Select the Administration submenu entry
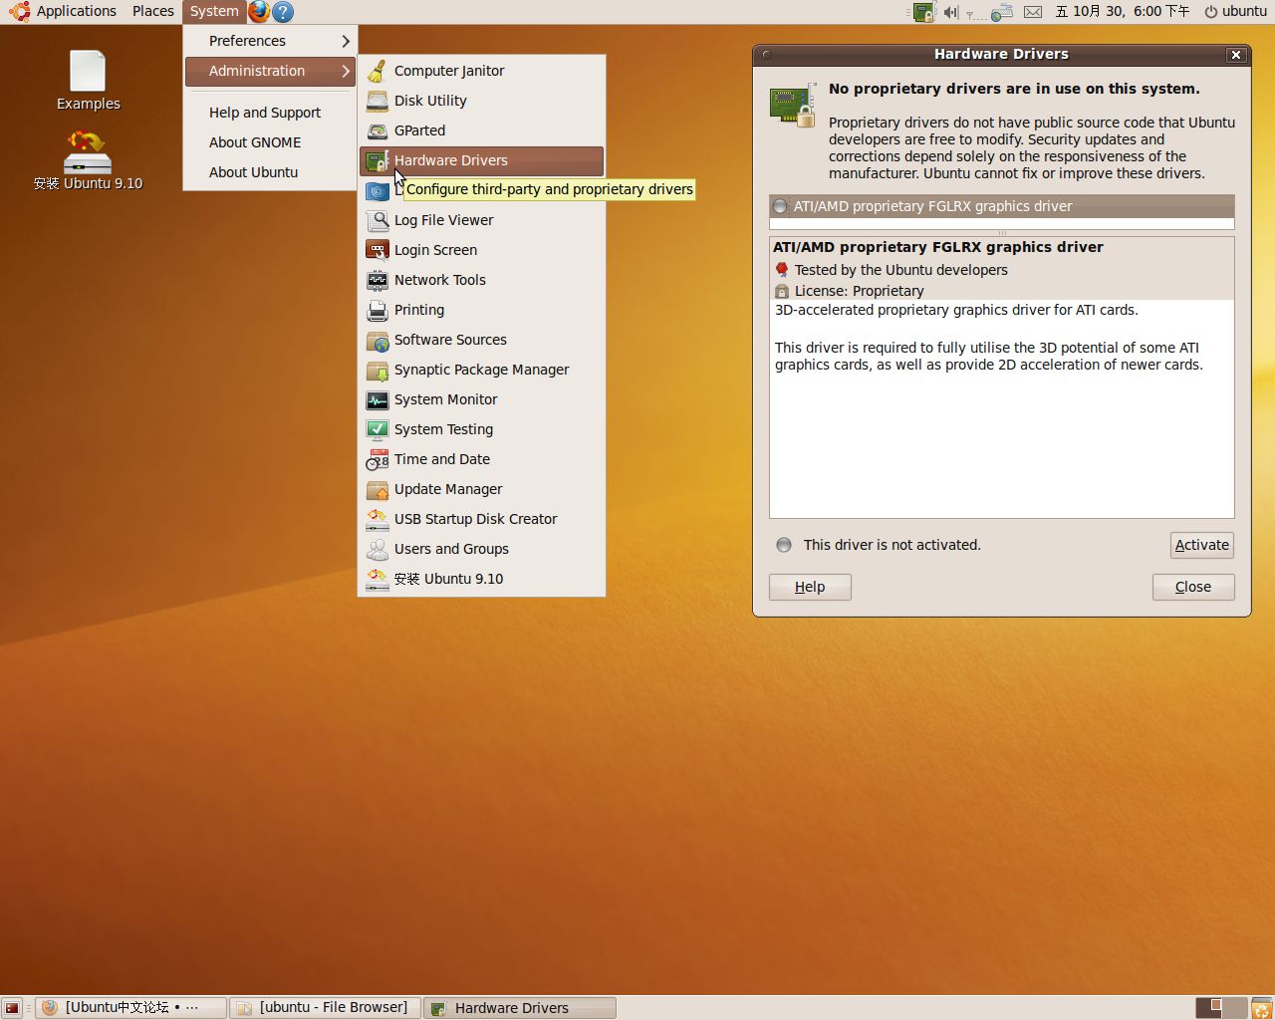The image size is (1275, 1020). [x=269, y=71]
